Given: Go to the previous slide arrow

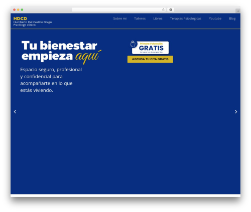Looking at the screenshot, I should click(15, 112).
